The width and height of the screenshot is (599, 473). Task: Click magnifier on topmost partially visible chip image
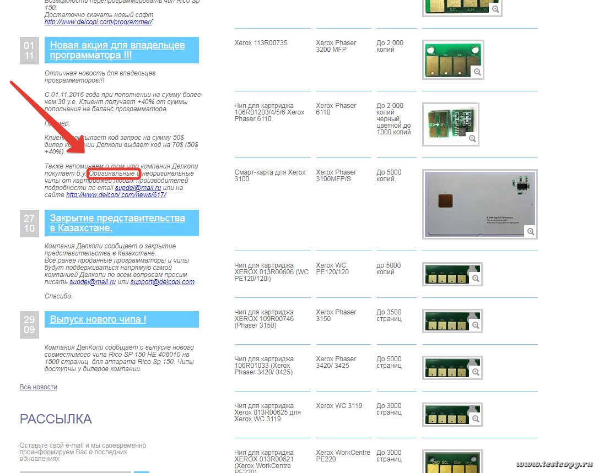pyautogui.click(x=495, y=9)
